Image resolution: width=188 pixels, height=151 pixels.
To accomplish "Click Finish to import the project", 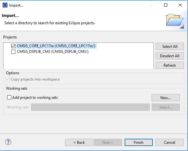I will tap(139, 143).
